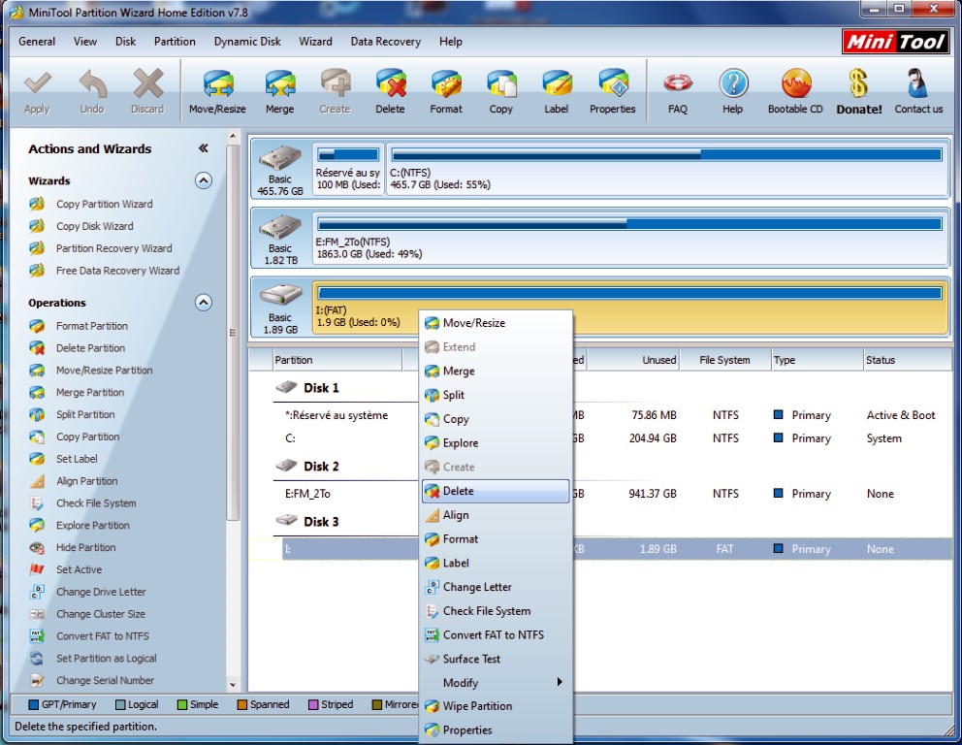Viewport: 962px width, 745px height.
Task: Click the File System column header
Action: coord(724,360)
